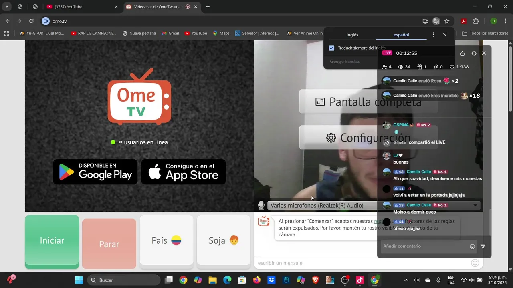Click the eye views icon showing 34
This screenshot has width=513, height=288.
pos(401,67)
